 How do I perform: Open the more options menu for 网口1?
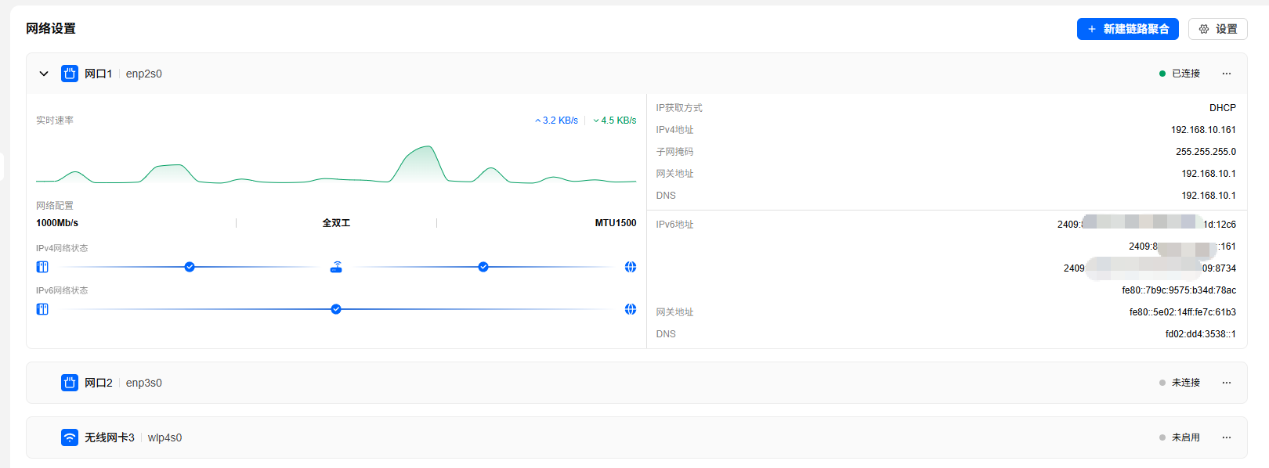pyautogui.click(x=1227, y=74)
